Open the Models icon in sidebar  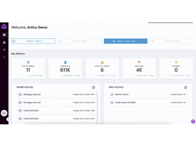4,42
